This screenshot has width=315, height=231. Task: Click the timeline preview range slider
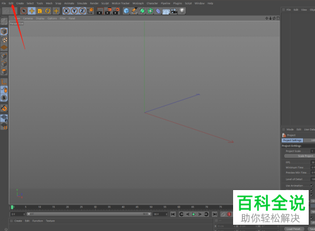89,214
